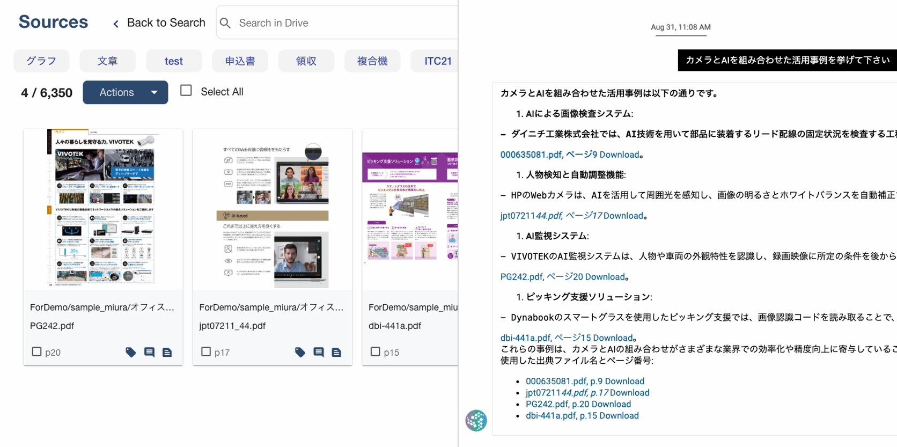The height and width of the screenshot is (447, 897).
Task: Click the 人物検知と自動調整機能 heading
Action: click(575, 175)
